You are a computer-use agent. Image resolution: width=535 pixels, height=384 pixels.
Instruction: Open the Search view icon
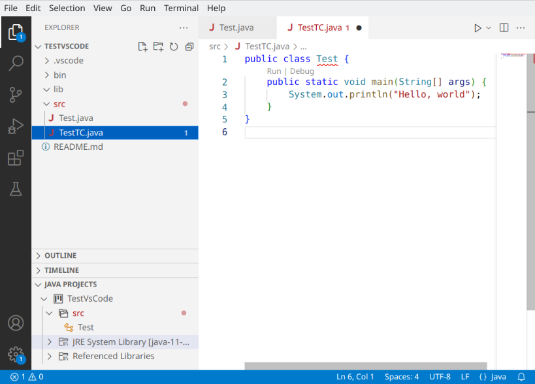tap(16, 63)
